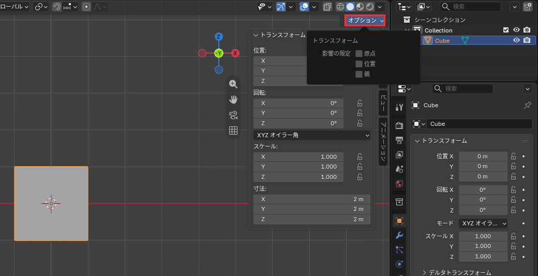Enable 原点 checkbox in options popup
Screen dimensions: 538x276
[x=359, y=53]
